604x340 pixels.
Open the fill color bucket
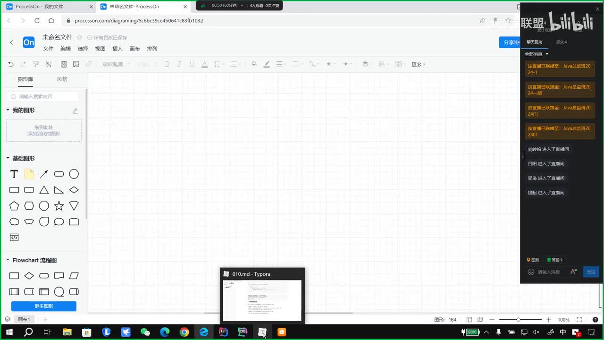click(x=254, y=64)
